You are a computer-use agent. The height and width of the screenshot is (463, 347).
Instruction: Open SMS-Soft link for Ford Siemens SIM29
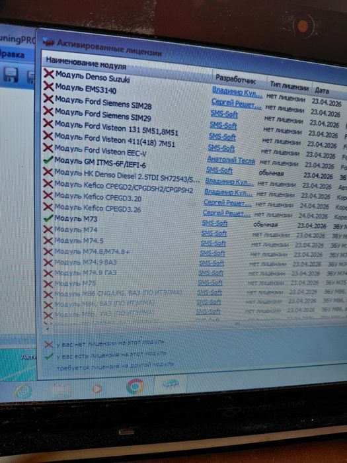223,126
